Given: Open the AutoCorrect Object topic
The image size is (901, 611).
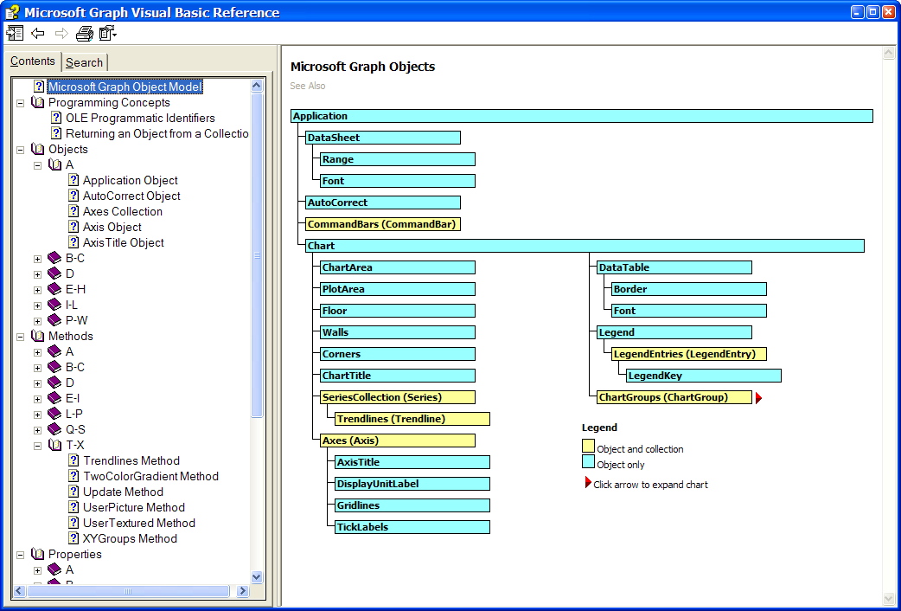Looking at the screenshot, I should tap(131, 196).
